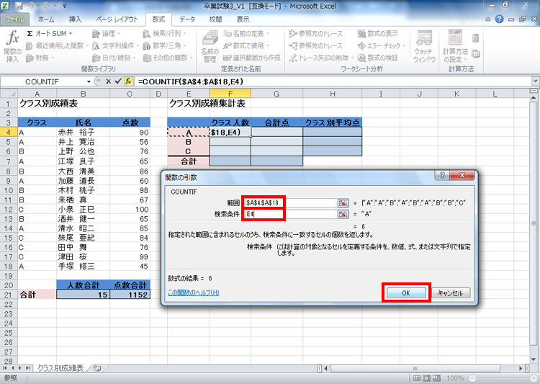540x384 pixels.
Task: Switch to Page Break Preview in status bar
Action: [436, 378]
